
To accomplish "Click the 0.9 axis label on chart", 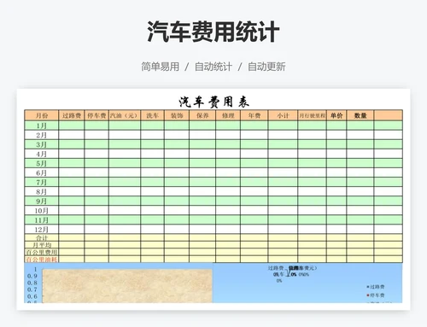I will (32, 276).
